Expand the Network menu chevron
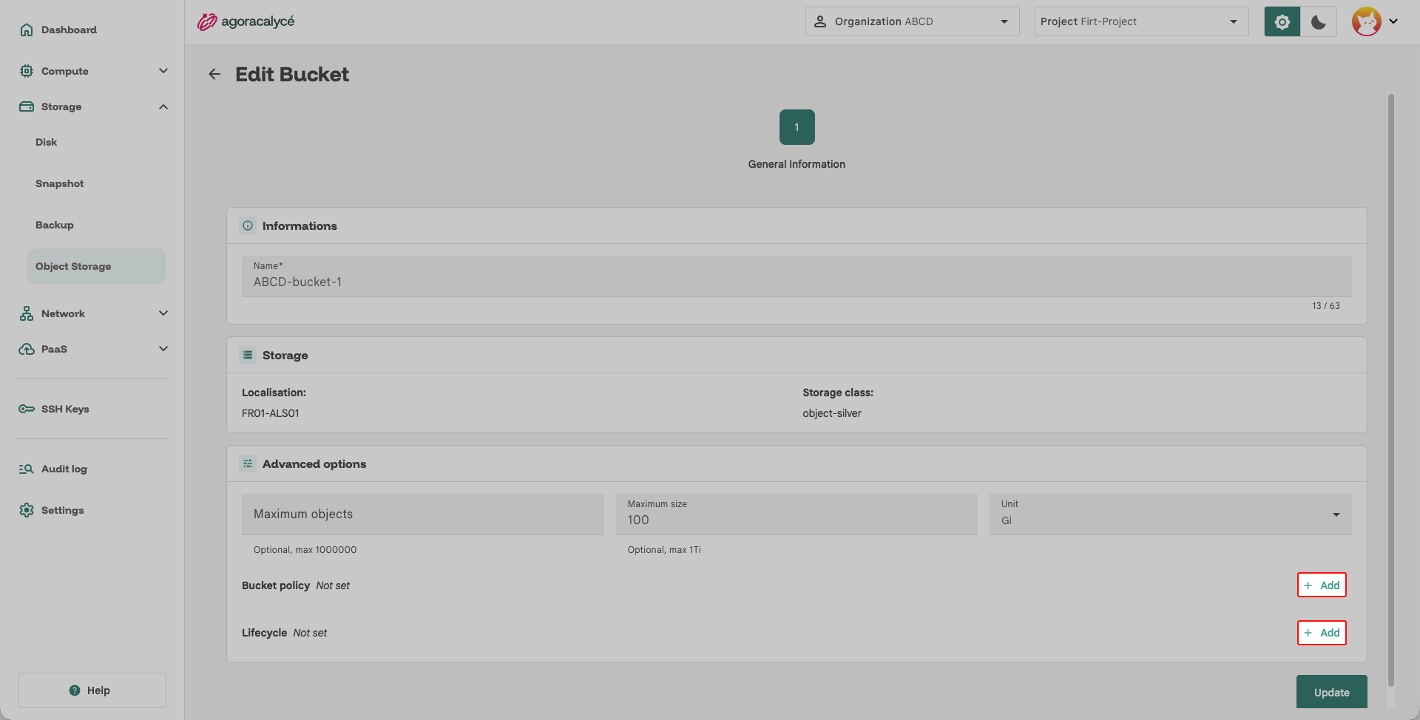Viewport: 1420px width, 720px height. pyautogui.click(x=163, y=313)
